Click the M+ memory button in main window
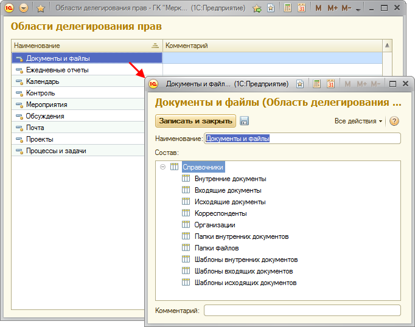This screenshot has width=415, height=327. pos(332,9)
